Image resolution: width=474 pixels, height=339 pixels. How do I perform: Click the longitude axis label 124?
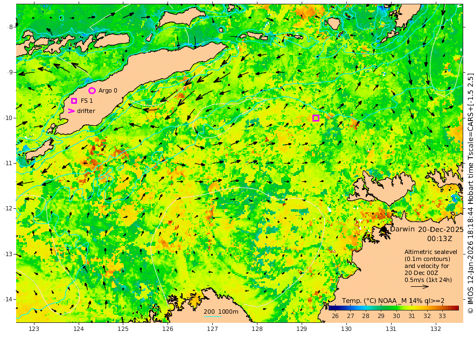click(x=79, y=329)
